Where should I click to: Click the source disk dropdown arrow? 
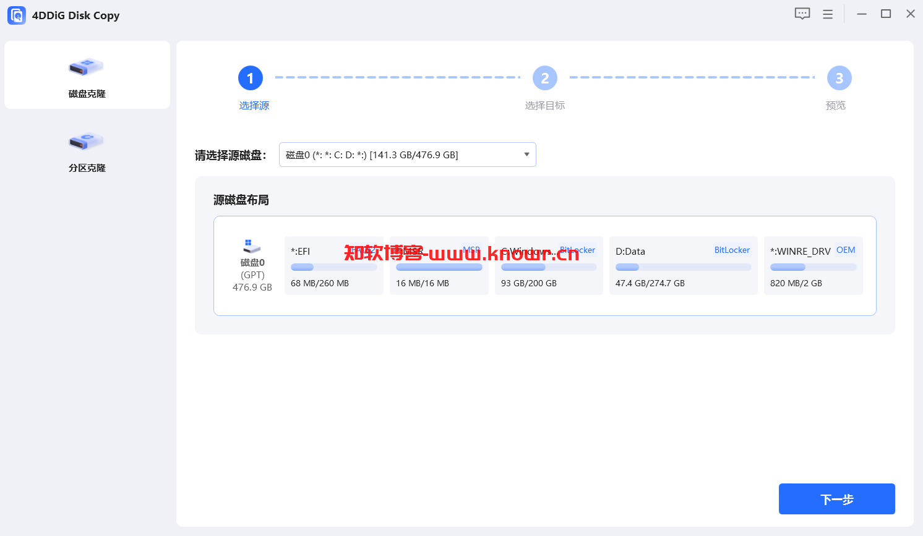[x=526, y=155]
